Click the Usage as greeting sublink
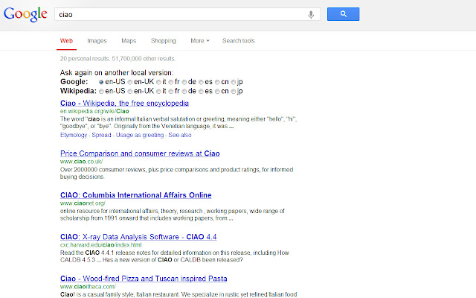The image size is (476, 298). [x=140, y=135]
